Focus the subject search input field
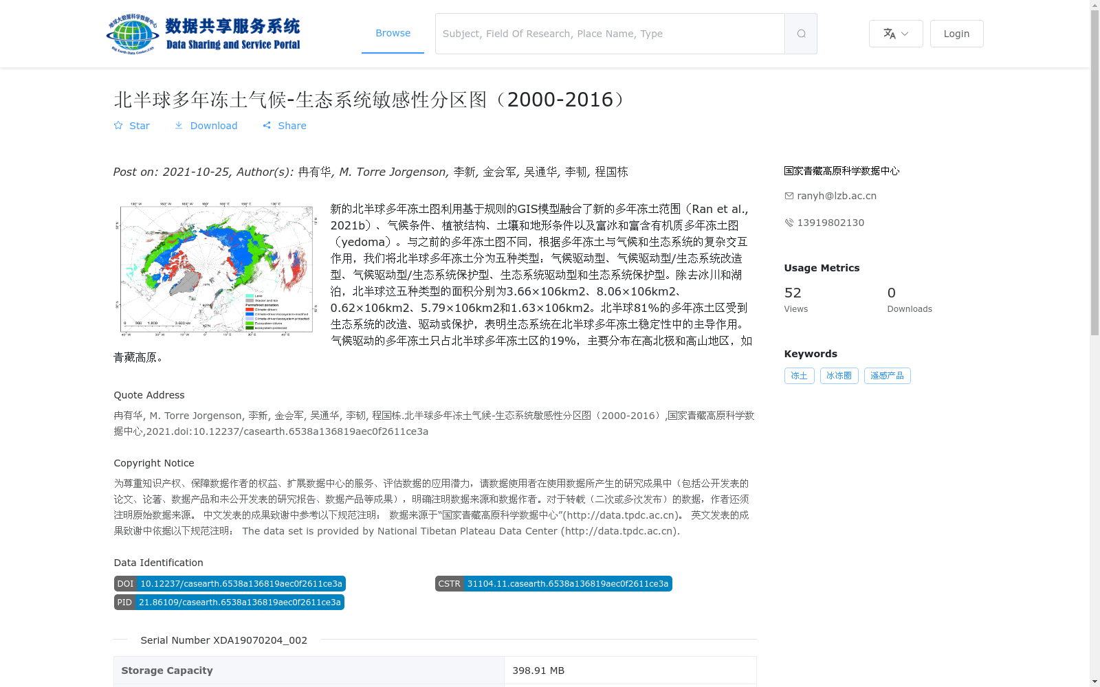This screenshot has width=1100, height=687. (610, 34)
